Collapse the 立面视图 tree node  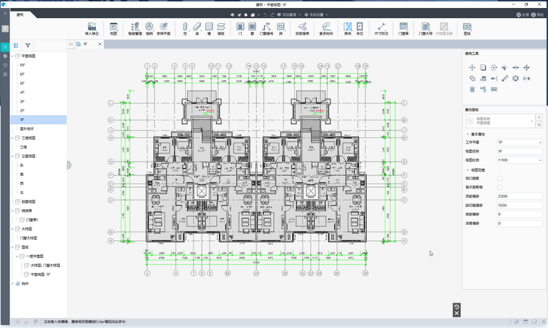coord(12,156)
